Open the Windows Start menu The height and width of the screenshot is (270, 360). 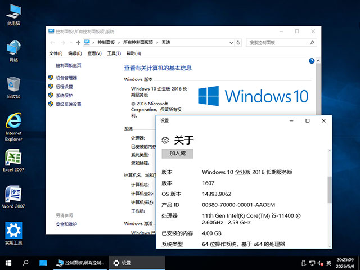(8, 263)
